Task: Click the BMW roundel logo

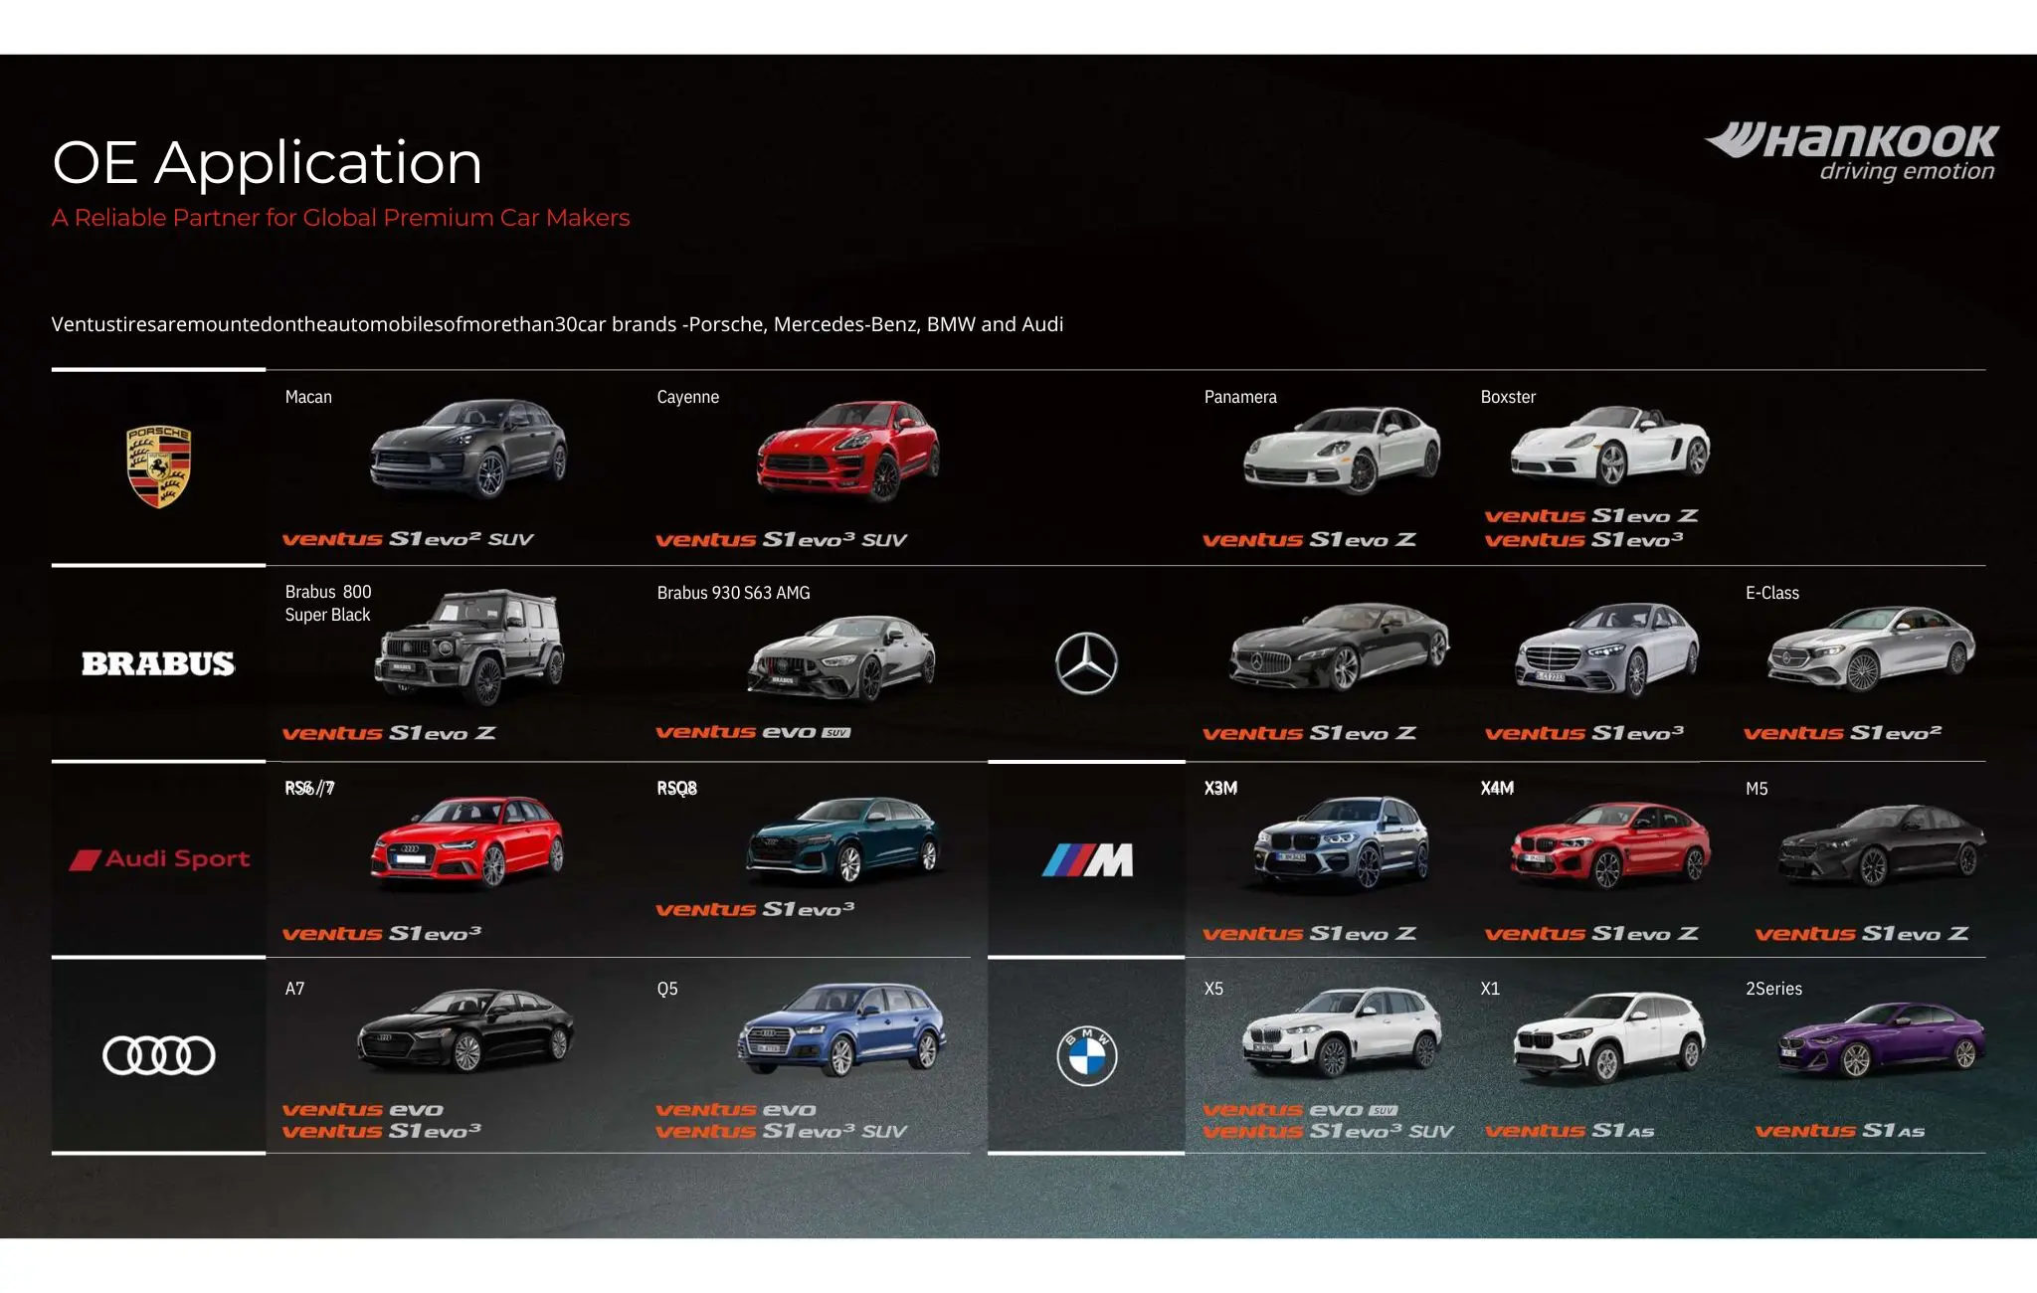Action: 1086,1056
